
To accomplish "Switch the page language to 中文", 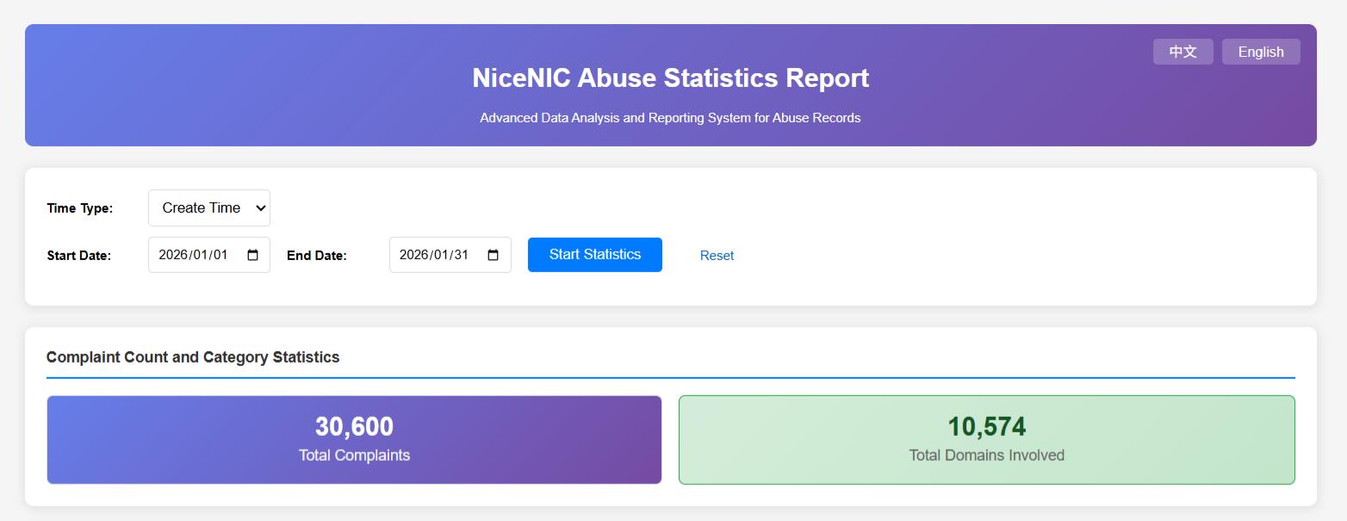I will [1183, 51].
